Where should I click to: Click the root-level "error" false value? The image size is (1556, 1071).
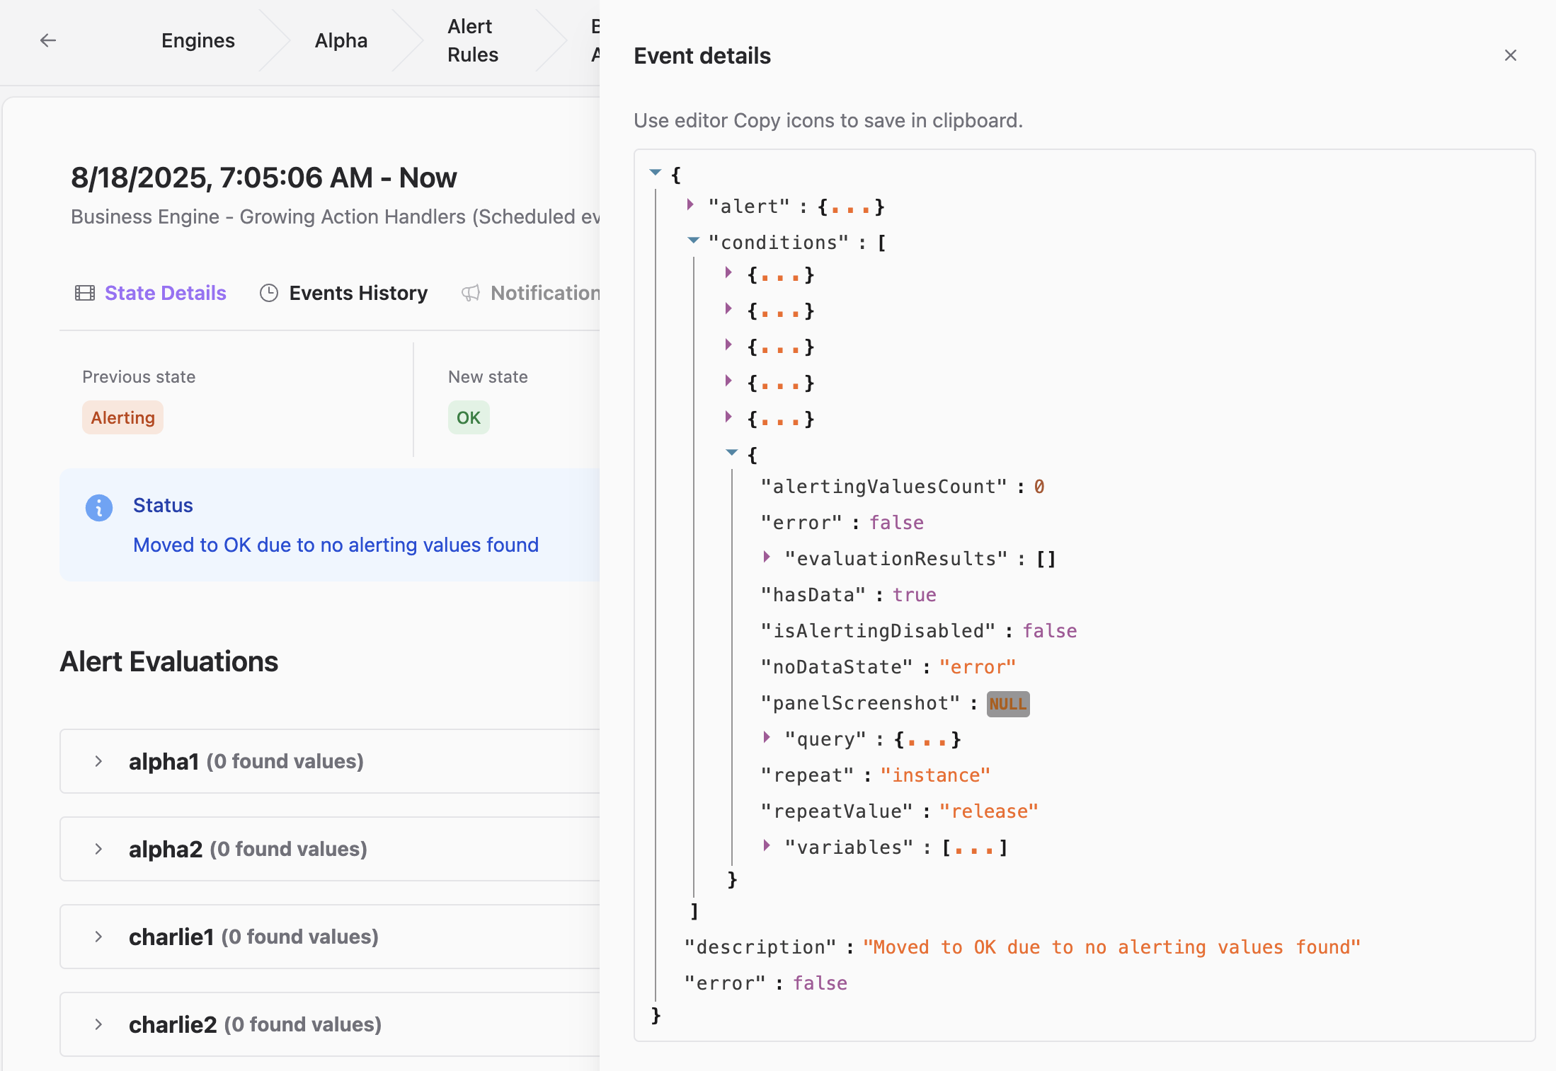(x=820, y=983)
